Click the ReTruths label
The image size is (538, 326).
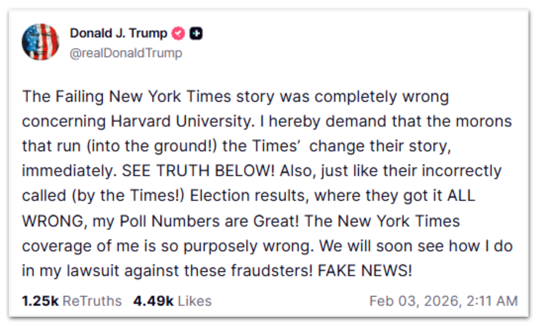coord(92,301)
